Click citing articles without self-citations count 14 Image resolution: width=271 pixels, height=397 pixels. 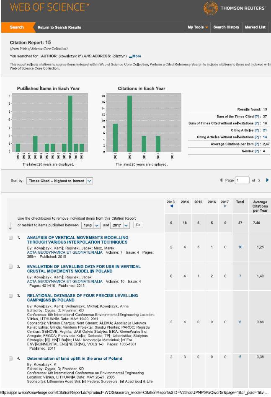[x=265, y=137]
